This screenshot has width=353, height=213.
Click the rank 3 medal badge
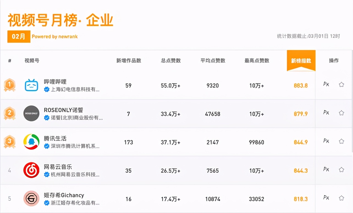tap(10, 142)
